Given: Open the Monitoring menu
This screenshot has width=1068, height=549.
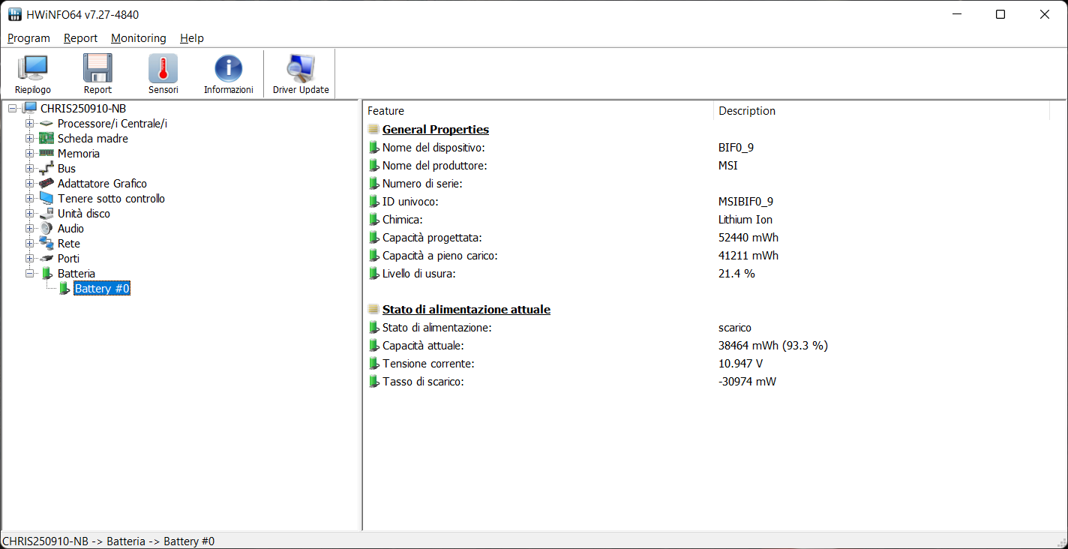Looking at the screenshot, I should pyautogui.click(x=139, y=38).
